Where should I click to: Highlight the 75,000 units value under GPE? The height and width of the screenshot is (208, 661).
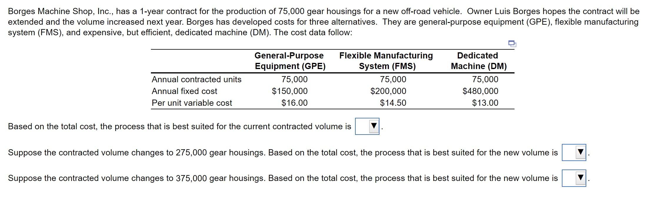click(295, 79)
